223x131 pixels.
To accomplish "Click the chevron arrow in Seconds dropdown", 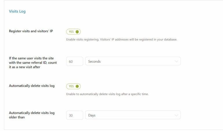I will [176, 61].
